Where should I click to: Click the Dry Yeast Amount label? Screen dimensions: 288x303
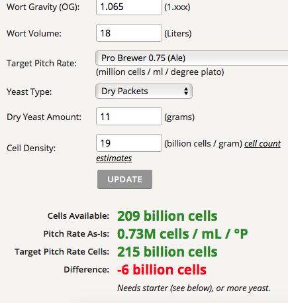[44, 117]
